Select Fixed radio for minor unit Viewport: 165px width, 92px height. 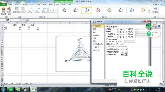(x=127, y=37)
